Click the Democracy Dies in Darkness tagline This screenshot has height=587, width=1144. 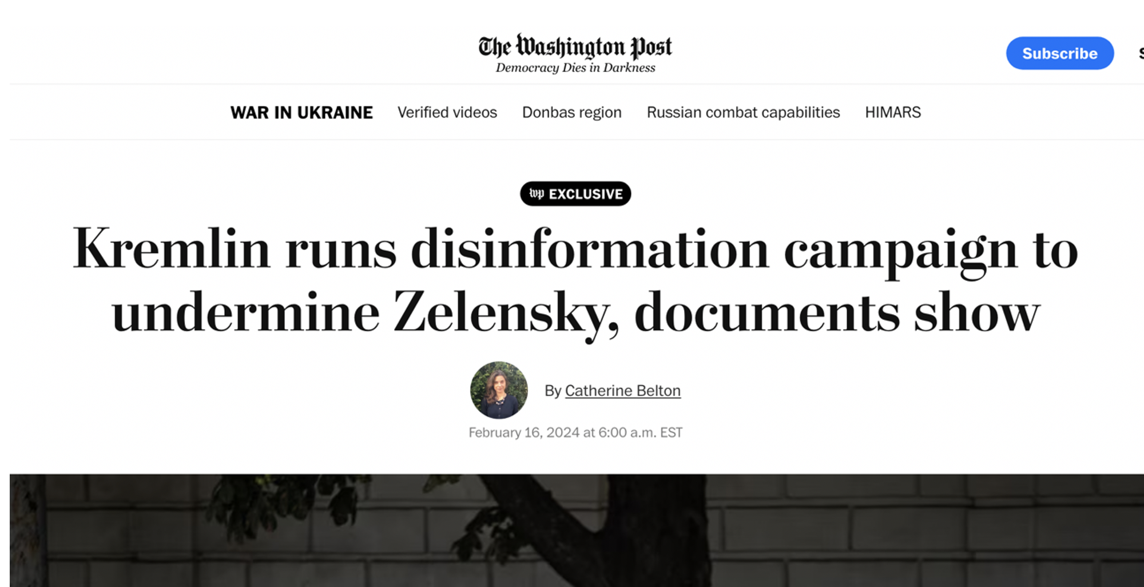[x=575, y=68]
